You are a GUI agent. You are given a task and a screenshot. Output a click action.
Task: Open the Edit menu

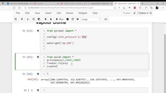pos(27,13)
